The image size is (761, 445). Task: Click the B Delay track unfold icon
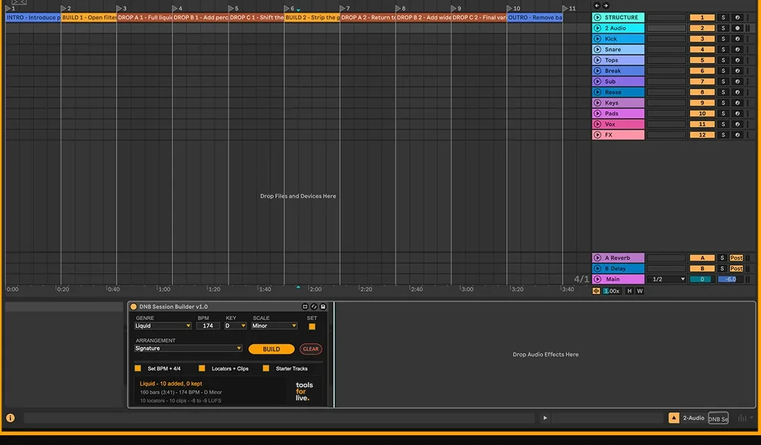pos(598,269)
